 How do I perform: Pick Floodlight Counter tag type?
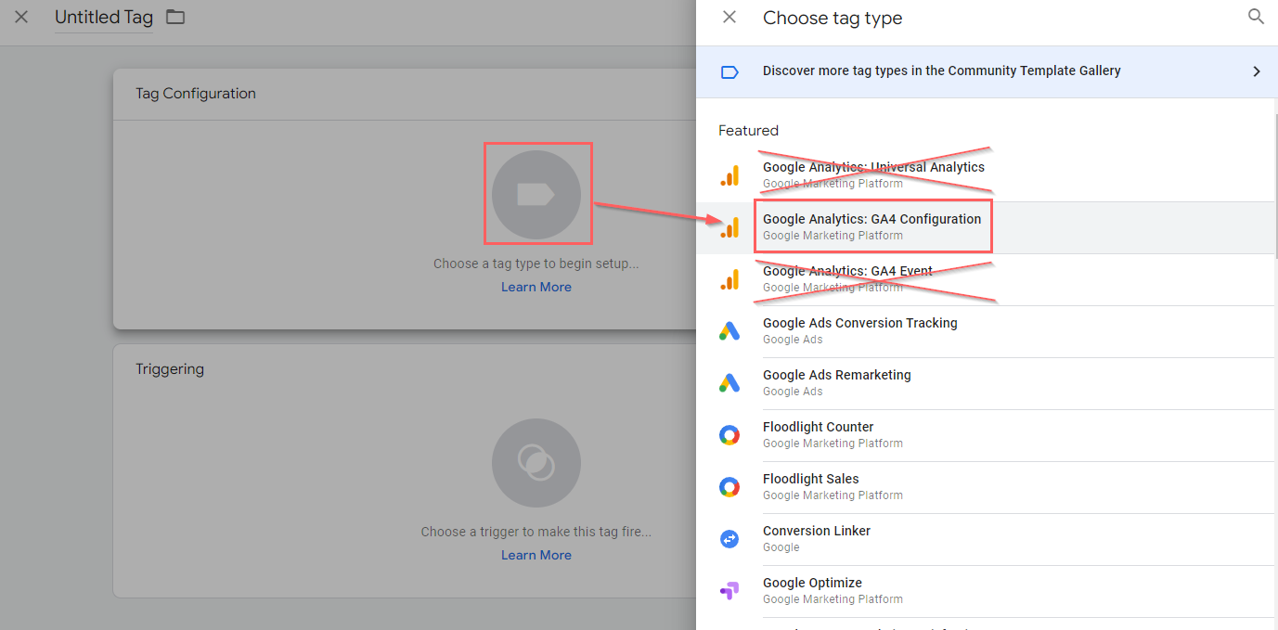tap(987, 435)
